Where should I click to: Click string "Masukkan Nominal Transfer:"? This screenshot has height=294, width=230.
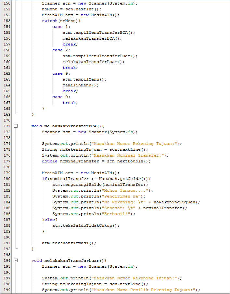(127, 155)
